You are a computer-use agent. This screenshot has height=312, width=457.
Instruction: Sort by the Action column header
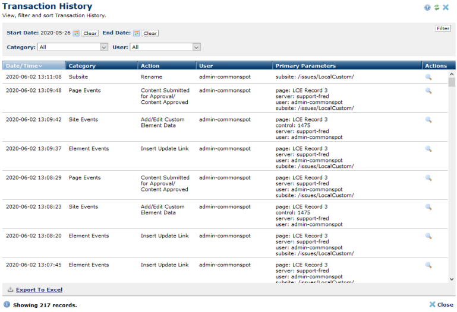pyautogui.click(x=150, y=66)
